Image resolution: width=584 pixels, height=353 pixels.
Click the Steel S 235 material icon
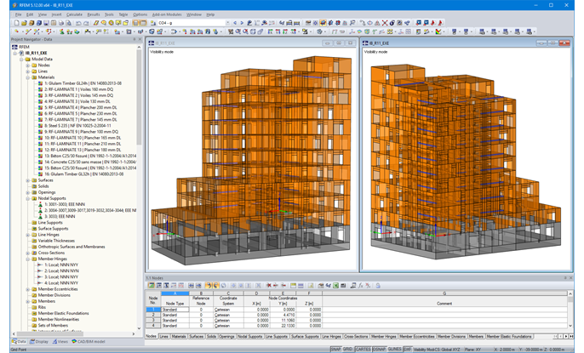[41, 126]
